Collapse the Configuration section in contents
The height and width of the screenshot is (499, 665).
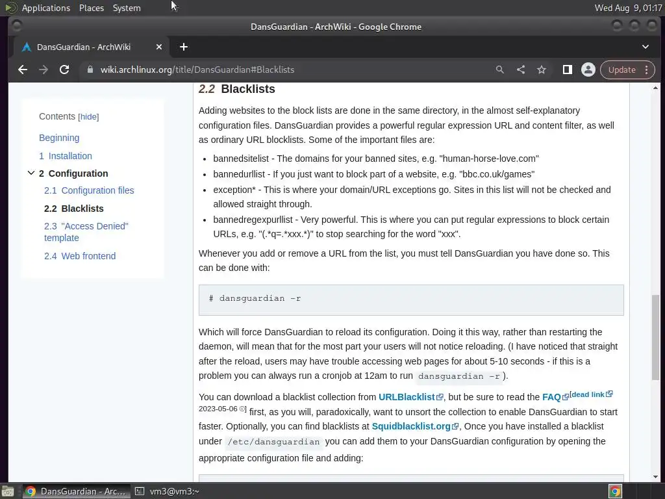[31, 173]
